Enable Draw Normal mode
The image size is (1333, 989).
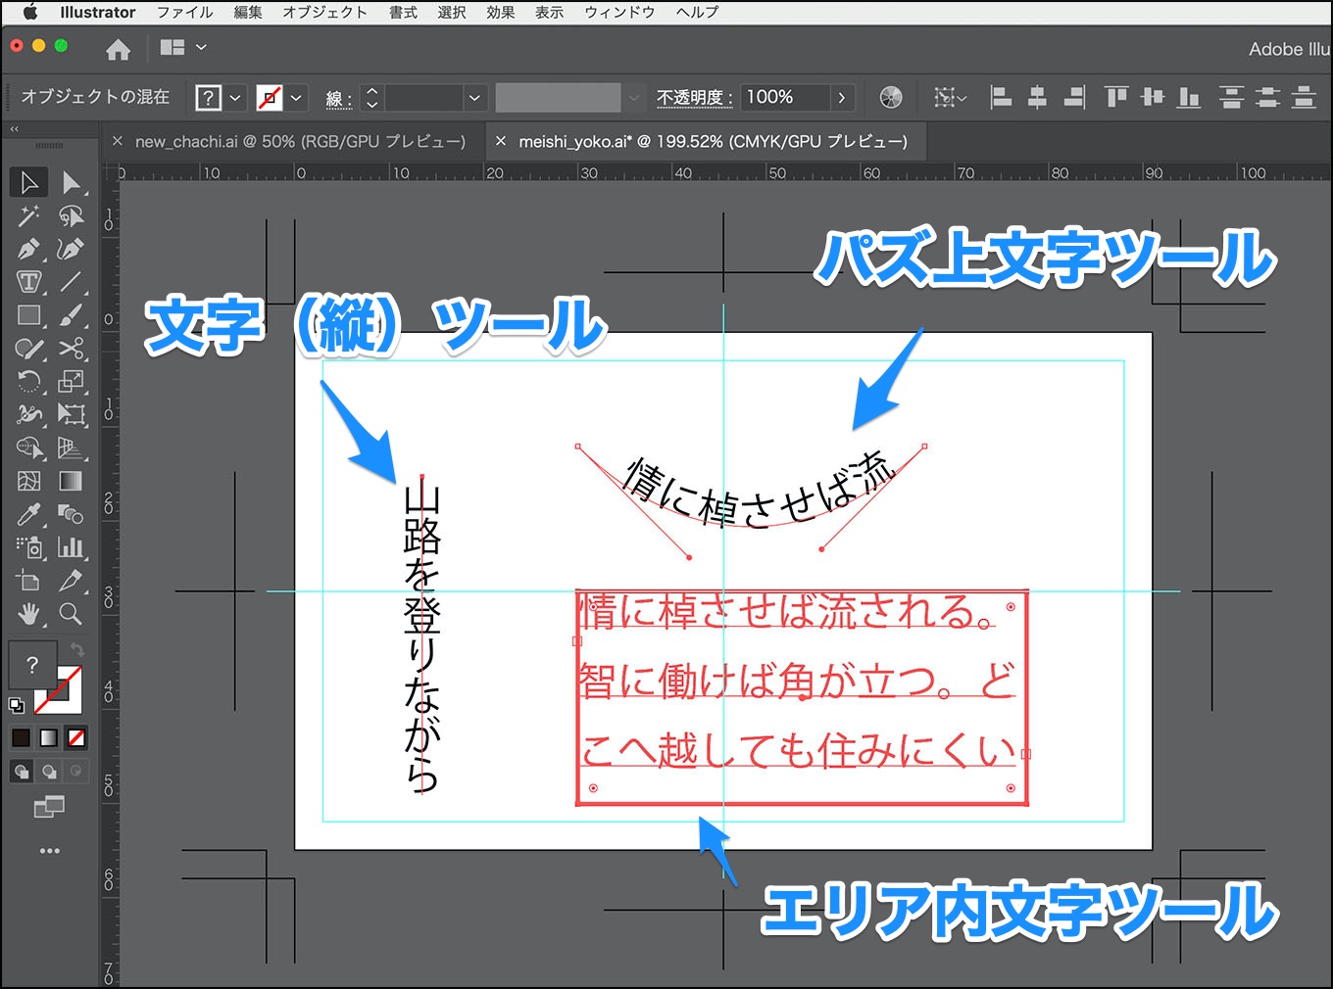(x=22, y=772)
